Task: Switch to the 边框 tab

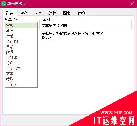Action: (52, 13)
